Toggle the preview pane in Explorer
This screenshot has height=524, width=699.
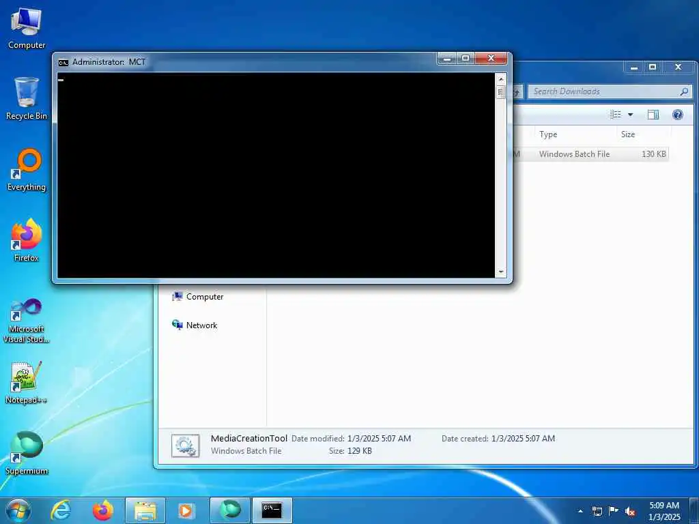point(653,115)
